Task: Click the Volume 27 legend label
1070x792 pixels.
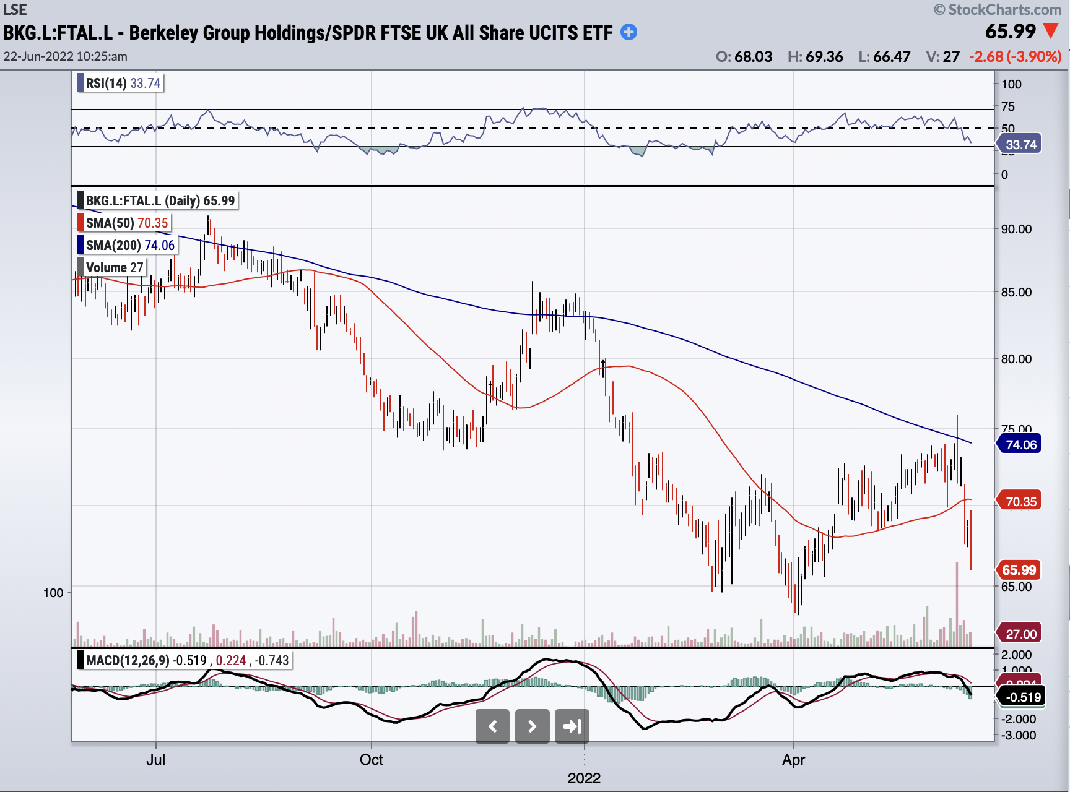Action: coord(111,267)
